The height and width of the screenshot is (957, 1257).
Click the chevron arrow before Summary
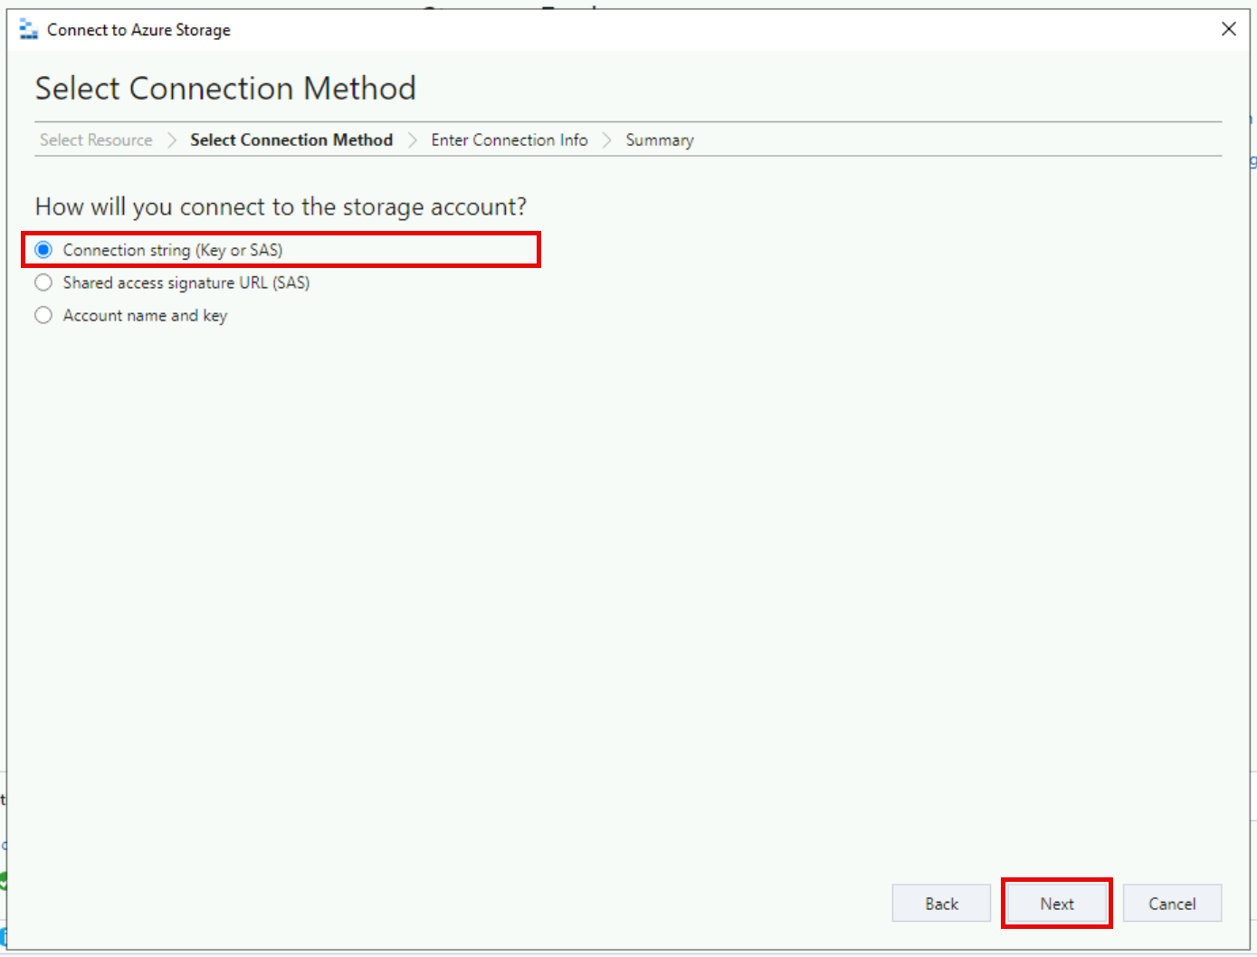(607, 140)
